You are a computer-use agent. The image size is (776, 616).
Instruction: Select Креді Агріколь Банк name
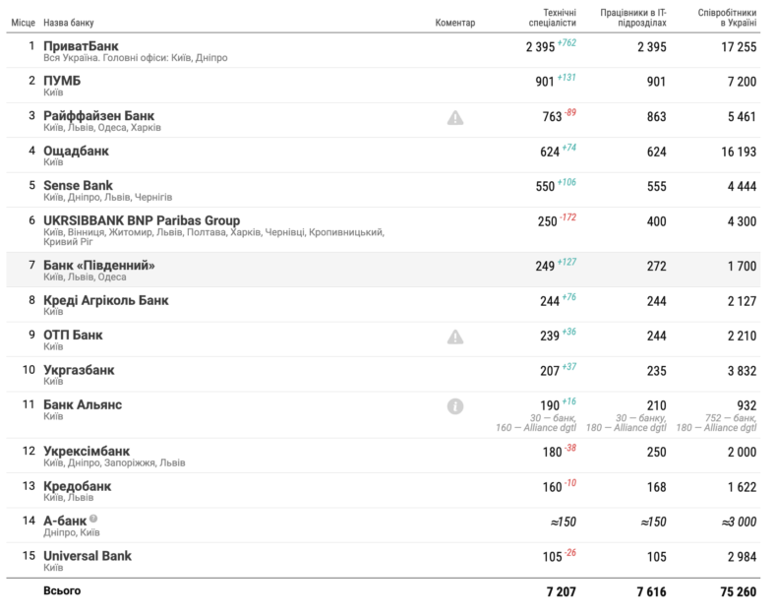[106, 300]
